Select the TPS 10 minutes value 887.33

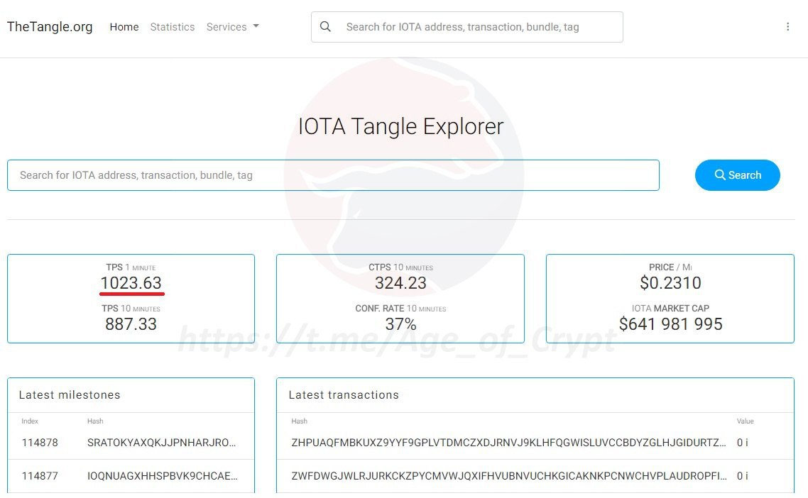[x=131, y=324]
